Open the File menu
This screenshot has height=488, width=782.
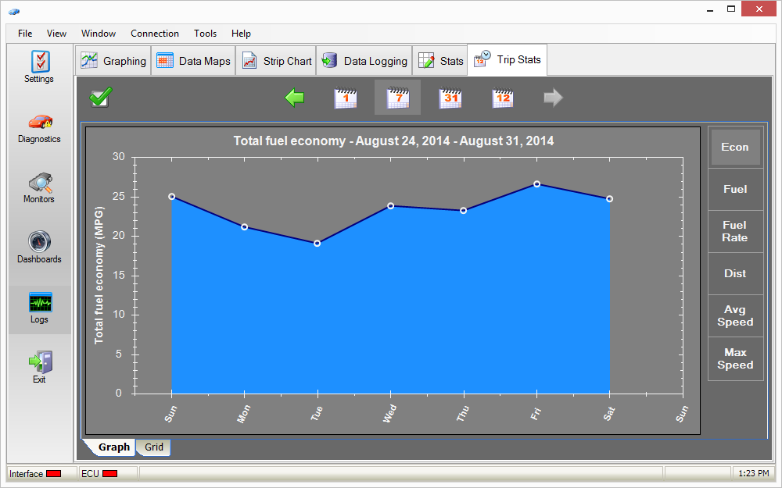coord(25,34)
